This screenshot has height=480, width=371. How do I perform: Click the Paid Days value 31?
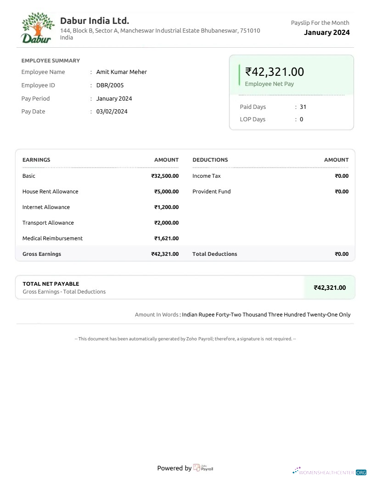coord(302,107)
